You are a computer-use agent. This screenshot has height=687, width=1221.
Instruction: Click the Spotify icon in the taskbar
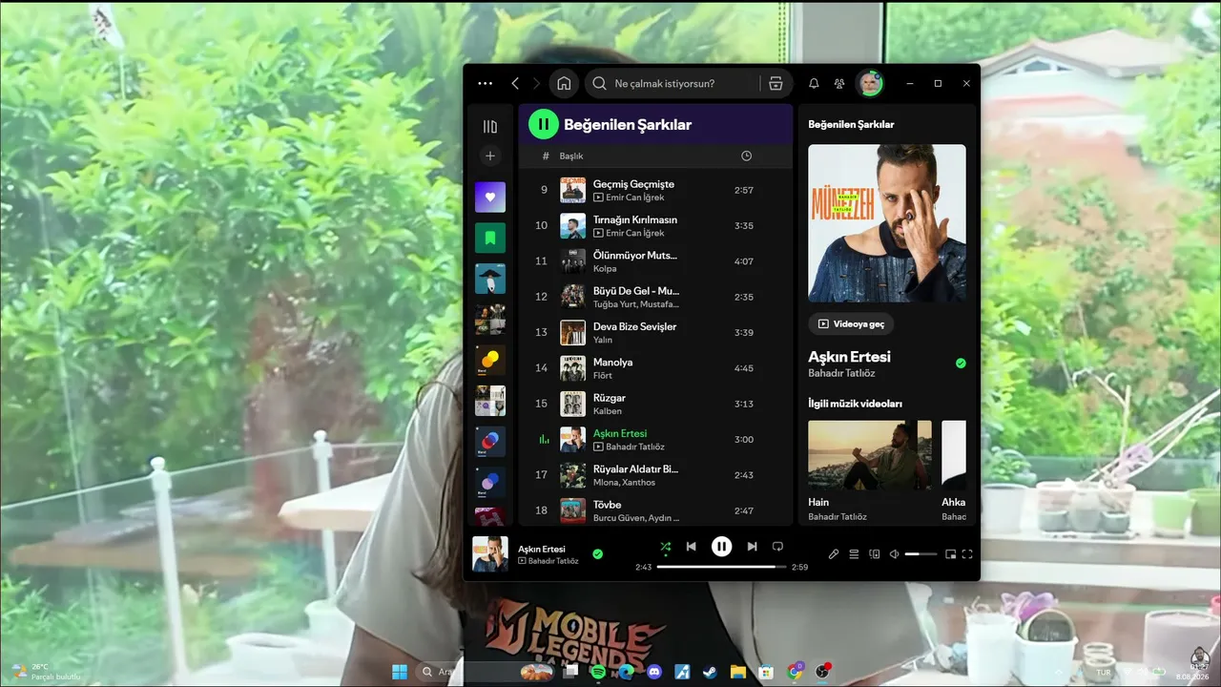point(598,672)
